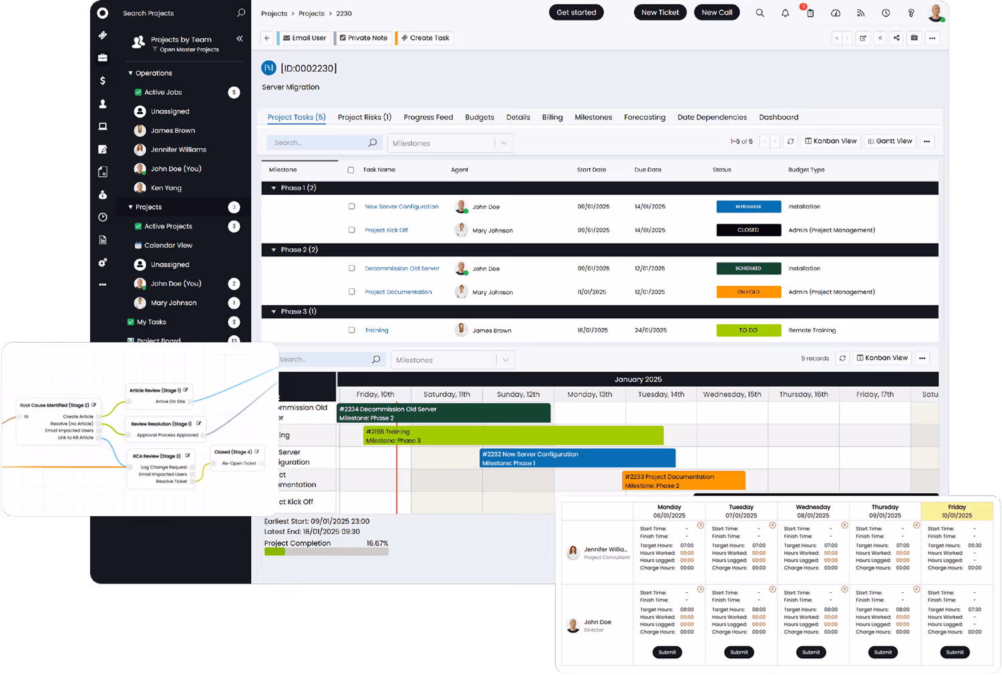Click the search magnifier in task Search field
The image size is (1002, 675).
[x=373, y=143]
